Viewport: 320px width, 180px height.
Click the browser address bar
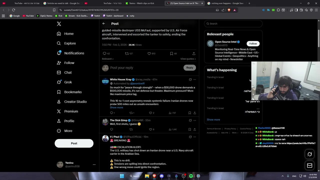click(137, 10)
